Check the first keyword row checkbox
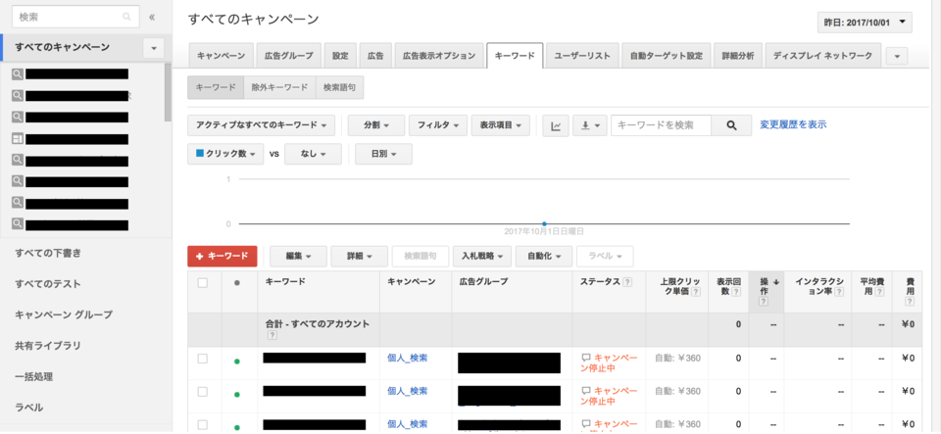Image resolution: width=941 pixels, height=434 pixels. [x=203, y=359]
